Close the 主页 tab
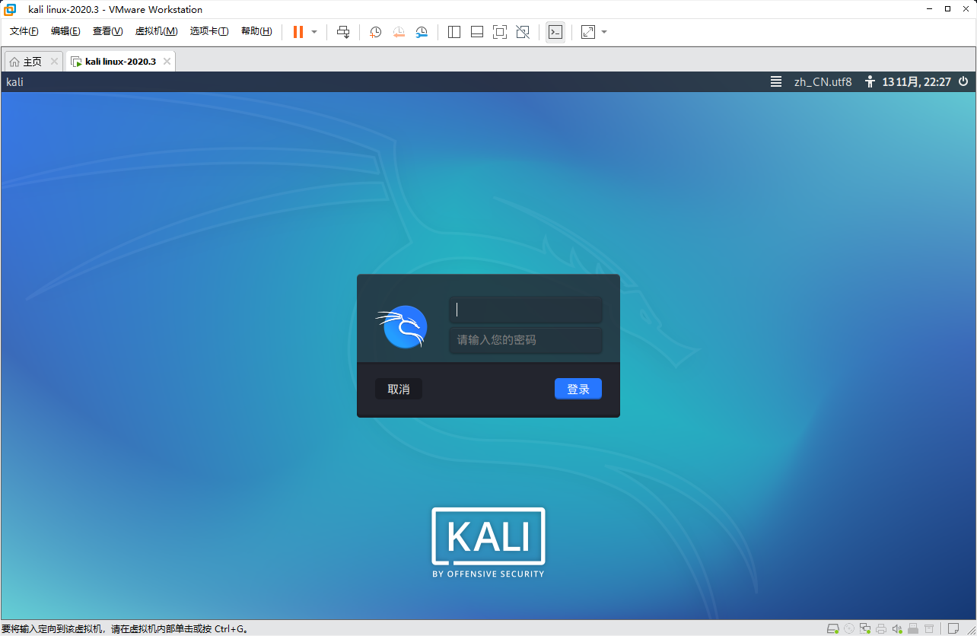The height and width of the screenshot is (636, 977). pos(54,62)
